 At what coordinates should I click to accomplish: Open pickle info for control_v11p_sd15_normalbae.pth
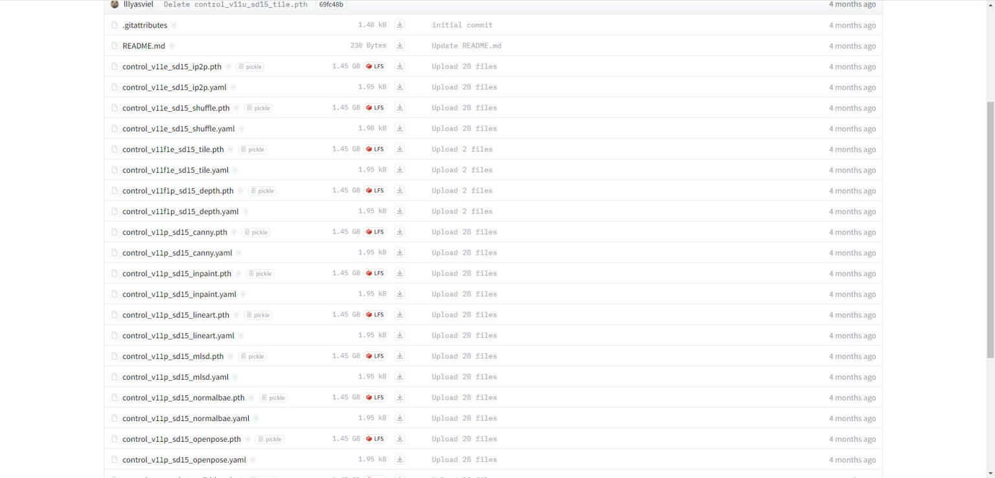pyautogui.click(x=273, y=398)
